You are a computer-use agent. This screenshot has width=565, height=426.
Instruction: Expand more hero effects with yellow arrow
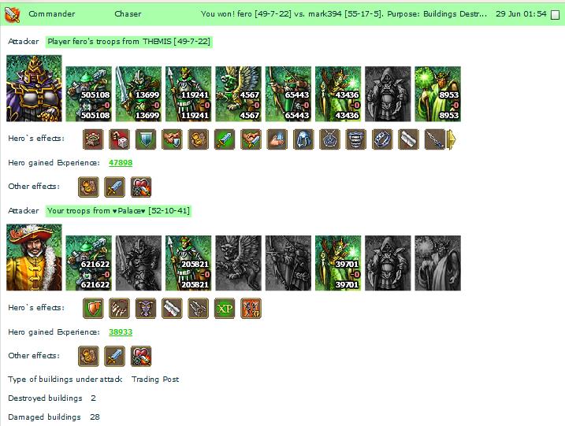[x=452, y=139]
